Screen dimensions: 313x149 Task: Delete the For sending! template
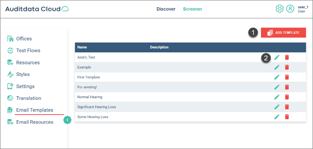click(287, 87)
